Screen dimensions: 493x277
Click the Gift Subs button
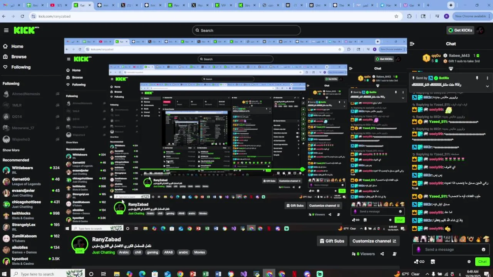click(332, 241)
